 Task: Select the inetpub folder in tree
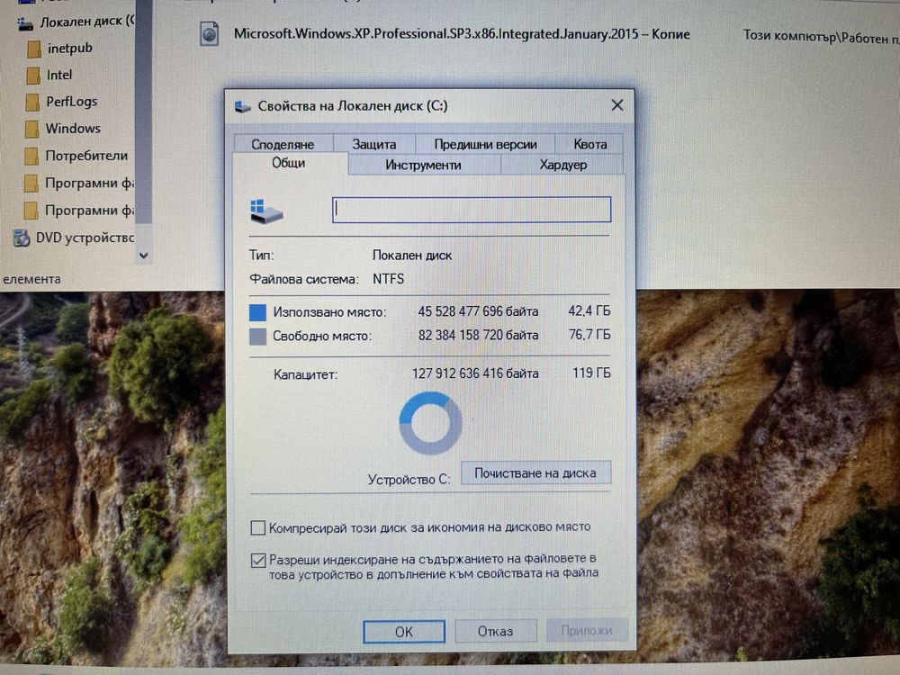(x=69, y=49)
